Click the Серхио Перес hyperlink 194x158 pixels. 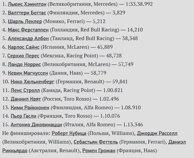[x=23, y=56]
